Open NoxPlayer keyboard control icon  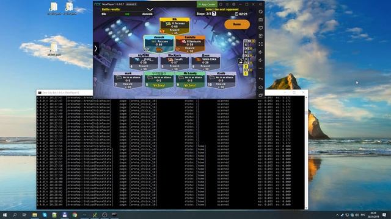coord(261,20)
